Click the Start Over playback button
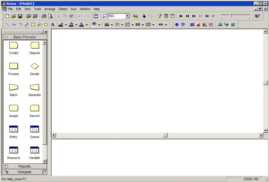Screen dimensions: 269x182 pyautogui.click(x=207, y=16)
